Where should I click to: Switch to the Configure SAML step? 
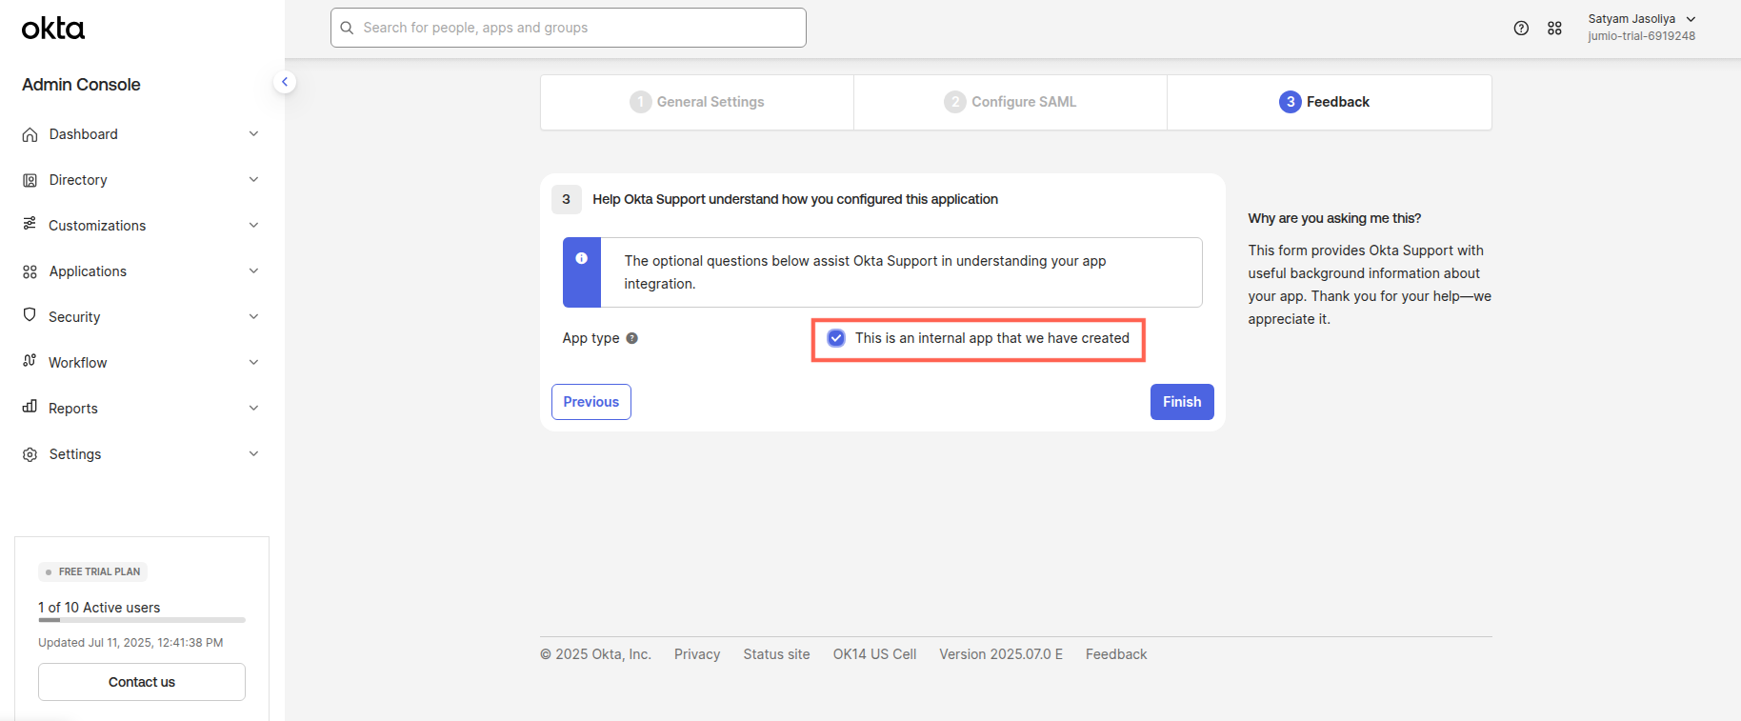click(1011, 102)
